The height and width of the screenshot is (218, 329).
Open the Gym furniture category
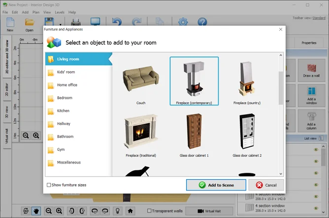[78, 150]
